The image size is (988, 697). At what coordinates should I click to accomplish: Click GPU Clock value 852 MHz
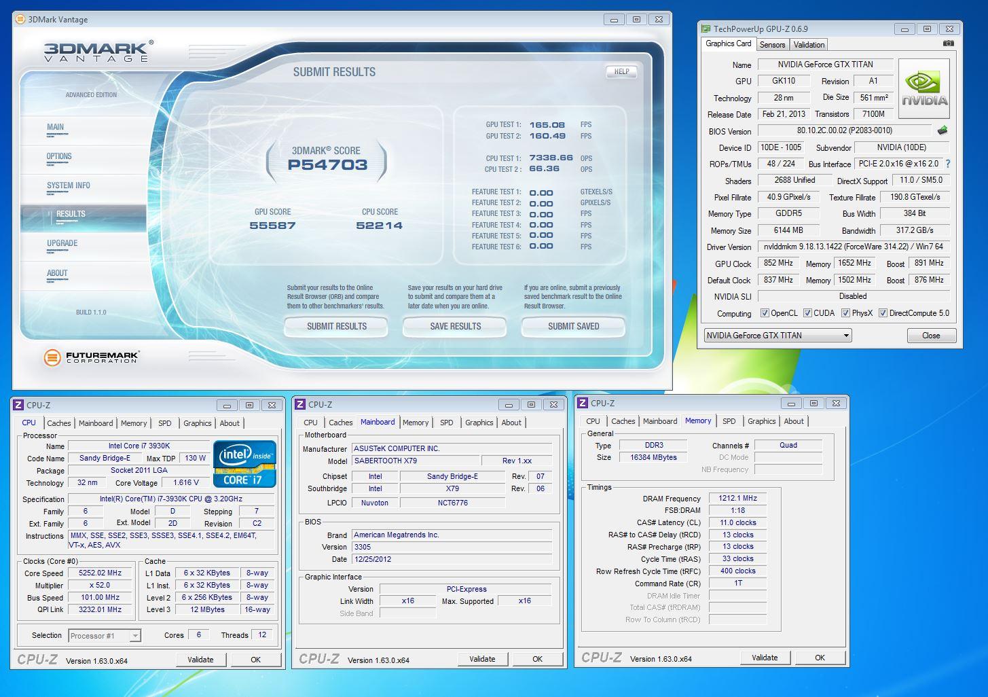(x=778, y=264)
